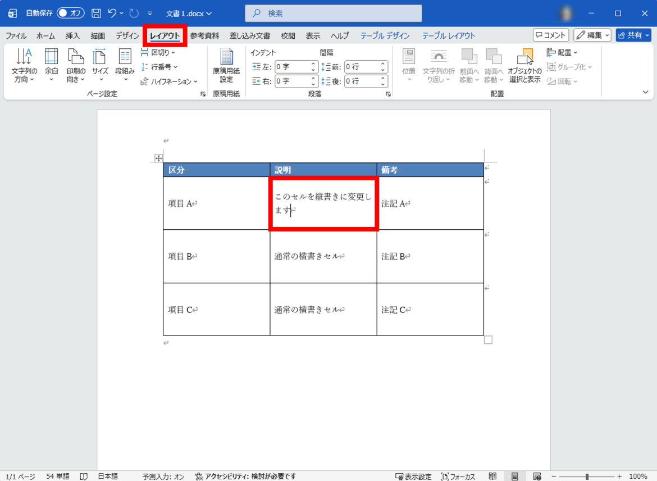Open the 参考資料 references tab
Screen dimensions: 657x481
pos(204,35)
